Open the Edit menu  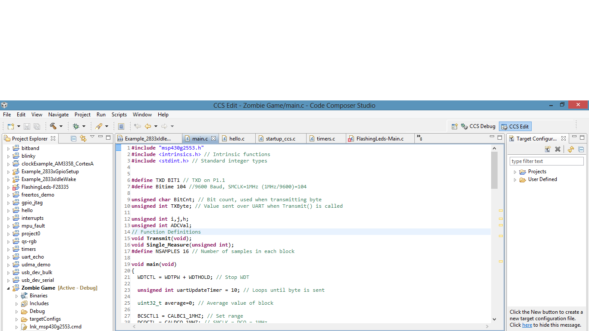tap(21, 115)
